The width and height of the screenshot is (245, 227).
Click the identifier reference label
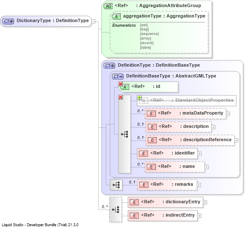(x=173, y=153)
